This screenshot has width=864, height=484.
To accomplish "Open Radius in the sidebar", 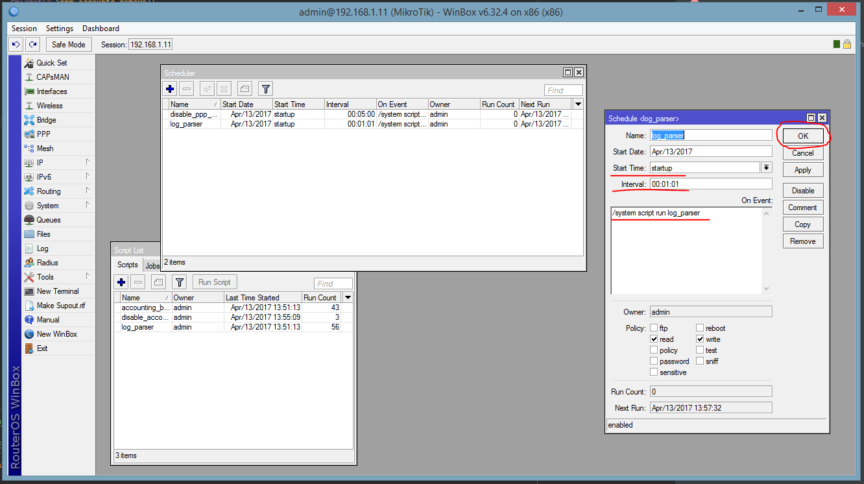I will tap(47, 263).
